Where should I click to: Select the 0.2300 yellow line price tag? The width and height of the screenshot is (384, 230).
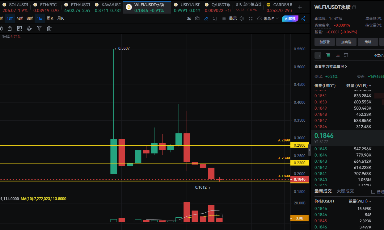point(300,163)
